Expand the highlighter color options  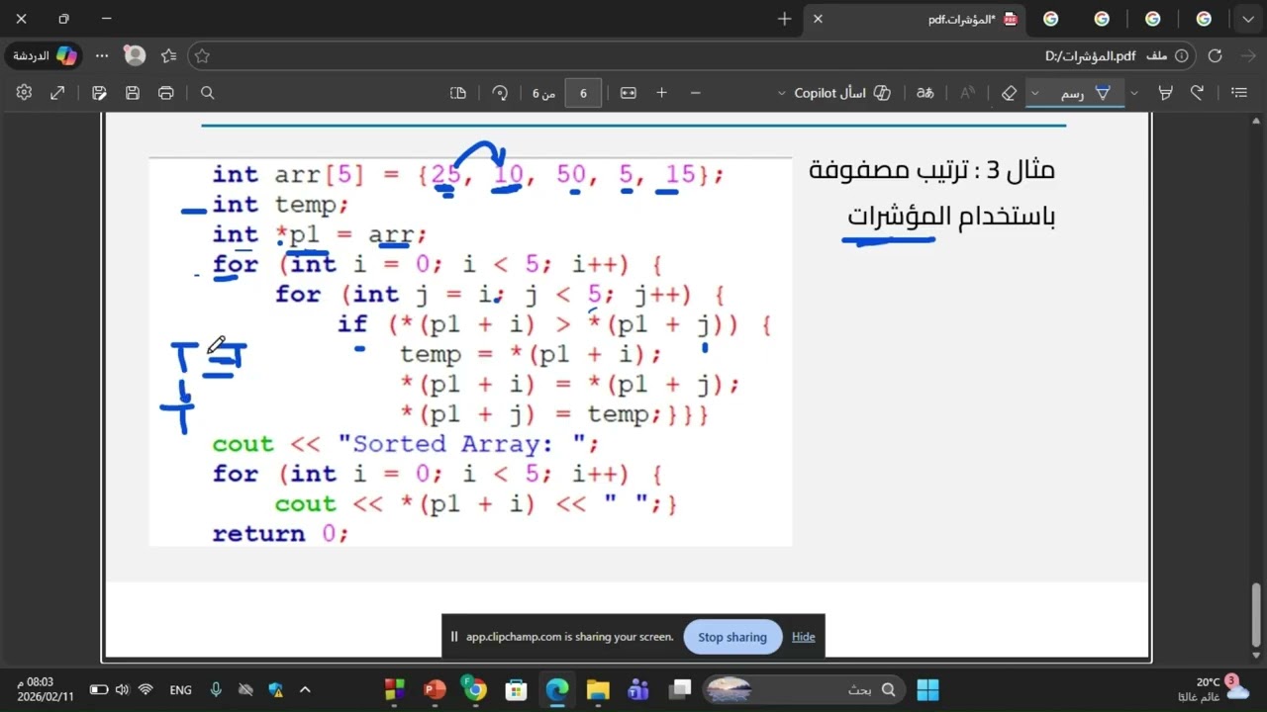coord(1134,93)
